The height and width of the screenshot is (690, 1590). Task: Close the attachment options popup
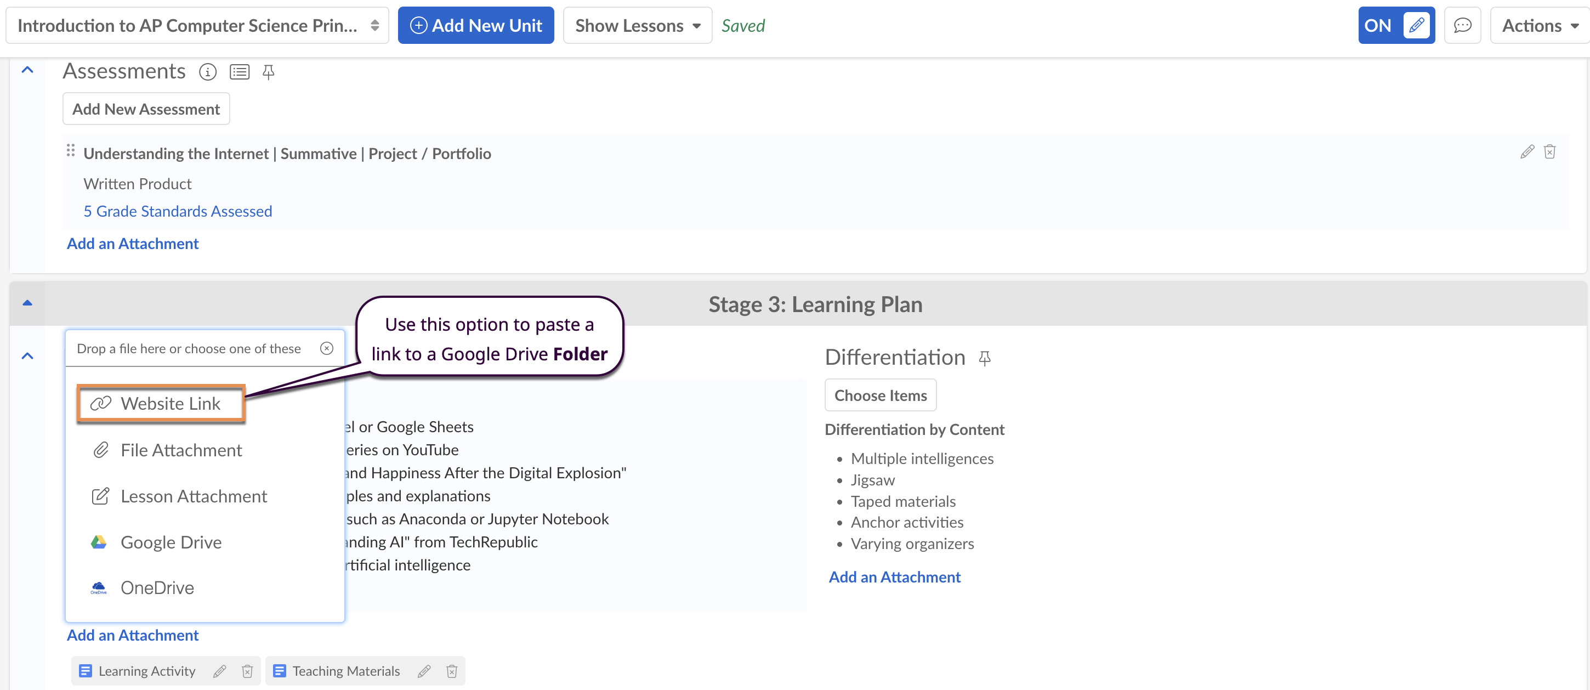coord(327,348)
